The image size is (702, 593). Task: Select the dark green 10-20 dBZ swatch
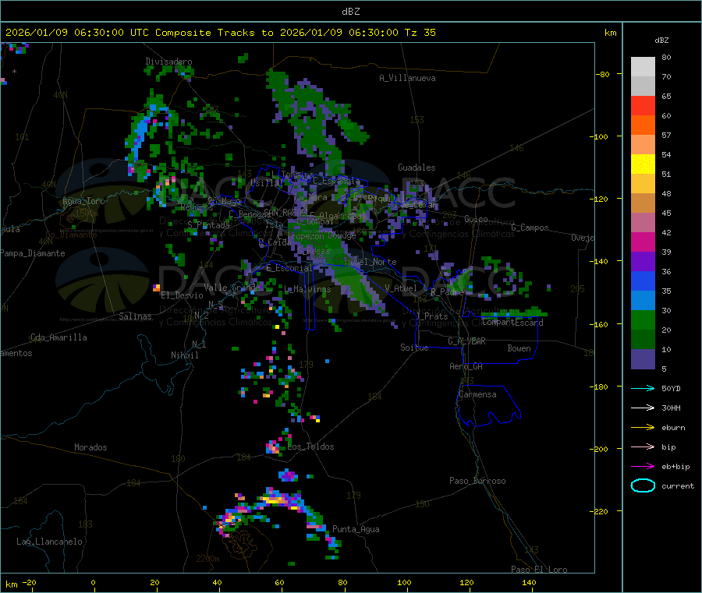click(643, 340)
